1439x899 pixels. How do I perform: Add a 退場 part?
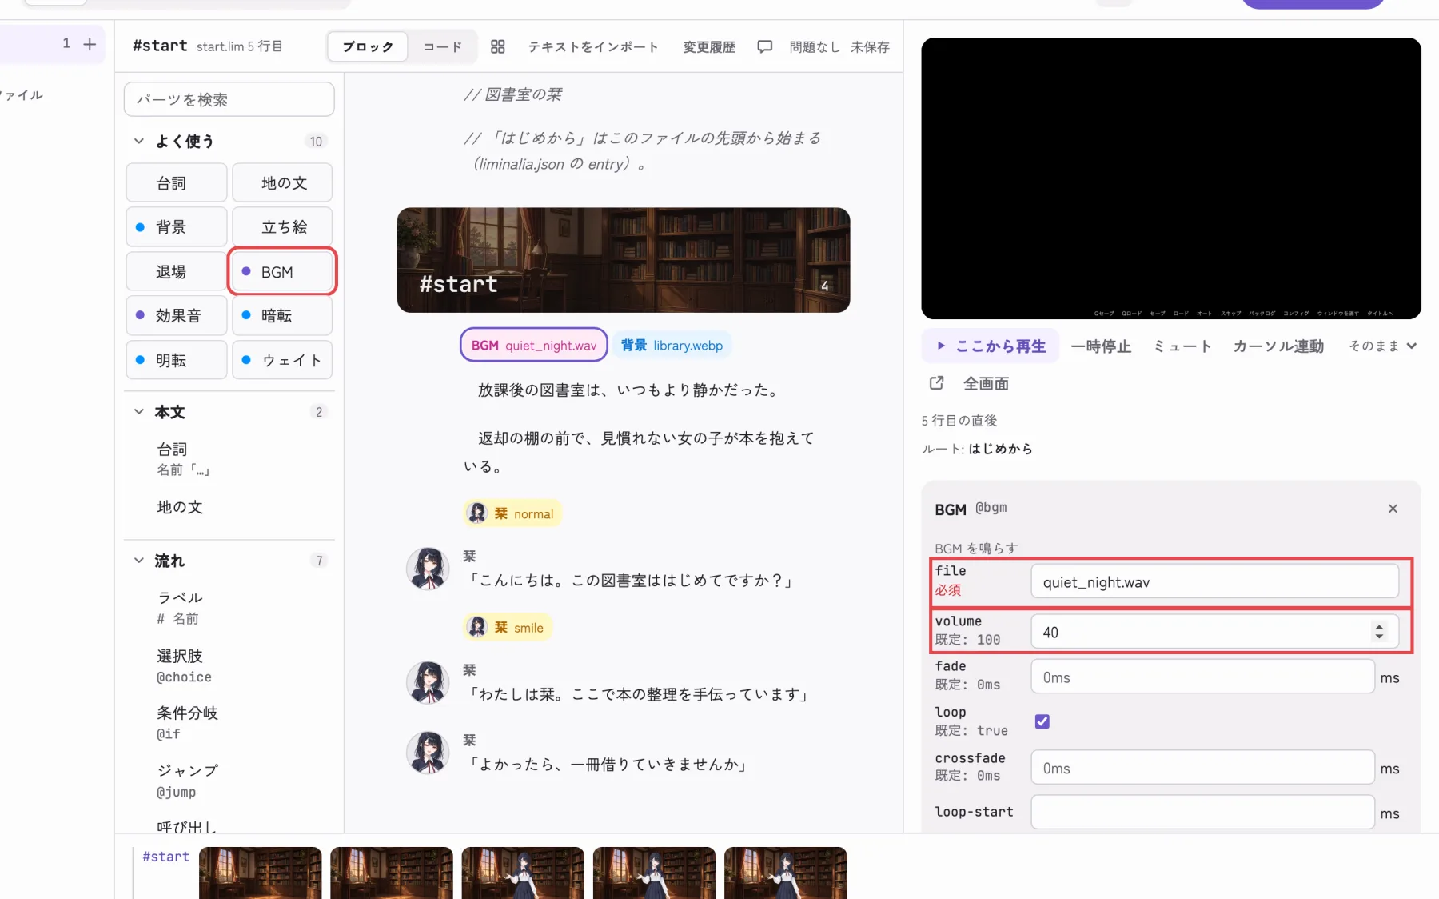[177, 272]
